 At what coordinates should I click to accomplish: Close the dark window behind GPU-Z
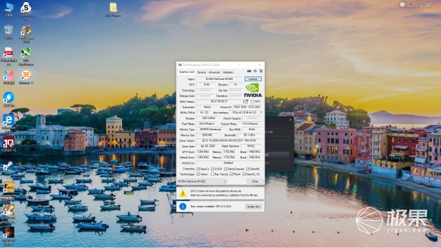[290, 120]
